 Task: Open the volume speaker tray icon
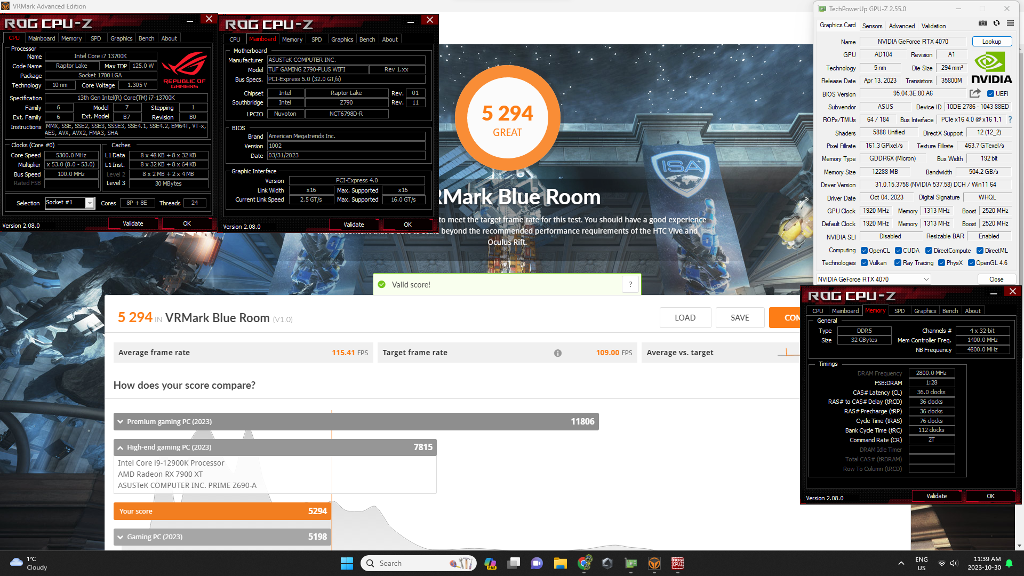954,563
